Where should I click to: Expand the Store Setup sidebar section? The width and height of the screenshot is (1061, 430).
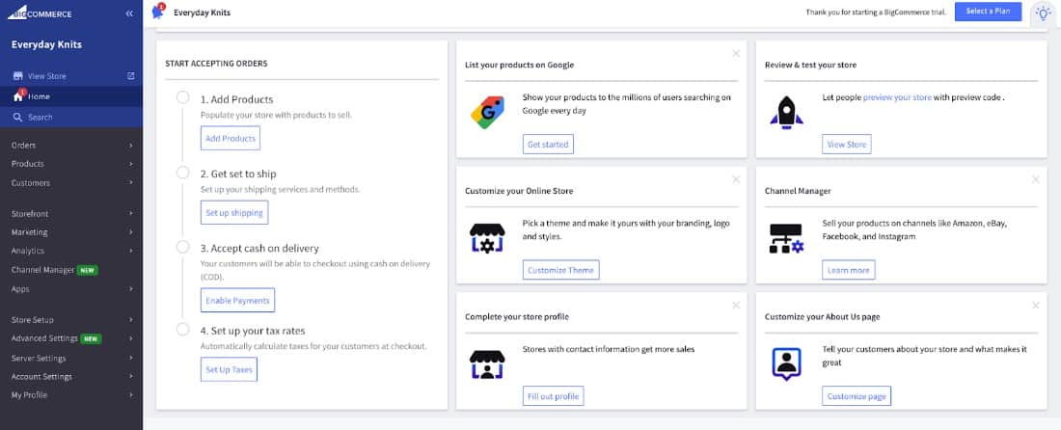point(71,320)
